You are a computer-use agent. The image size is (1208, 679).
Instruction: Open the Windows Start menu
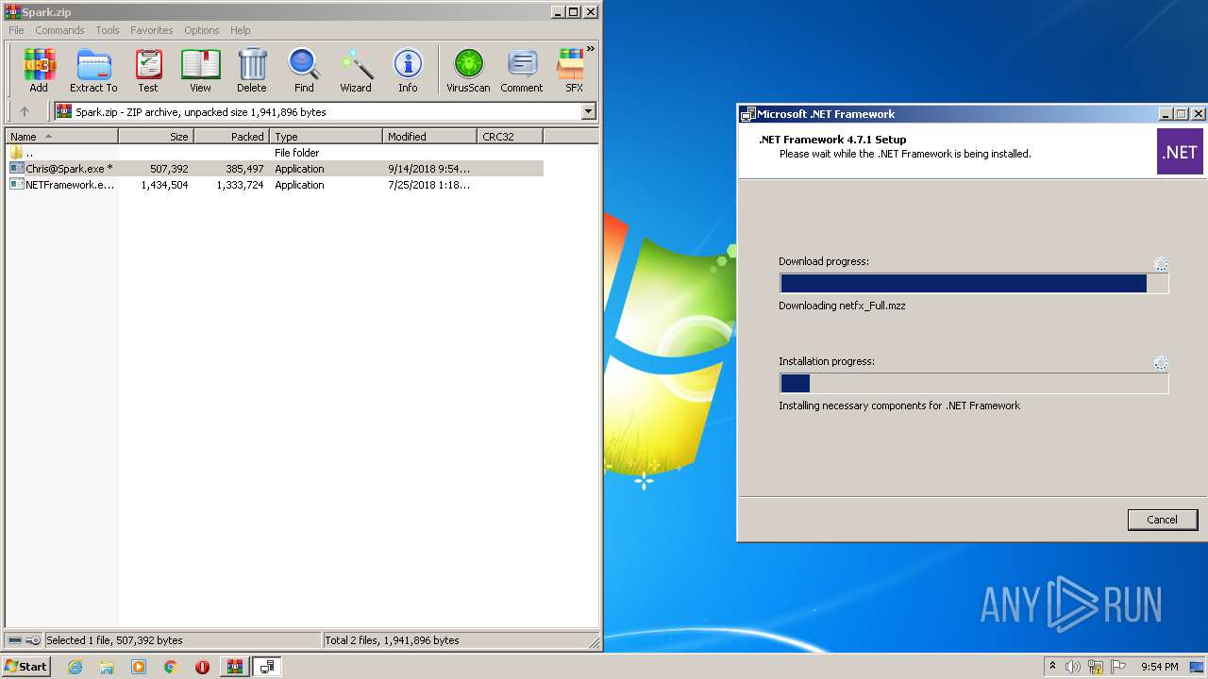click(x=25, y=667)
